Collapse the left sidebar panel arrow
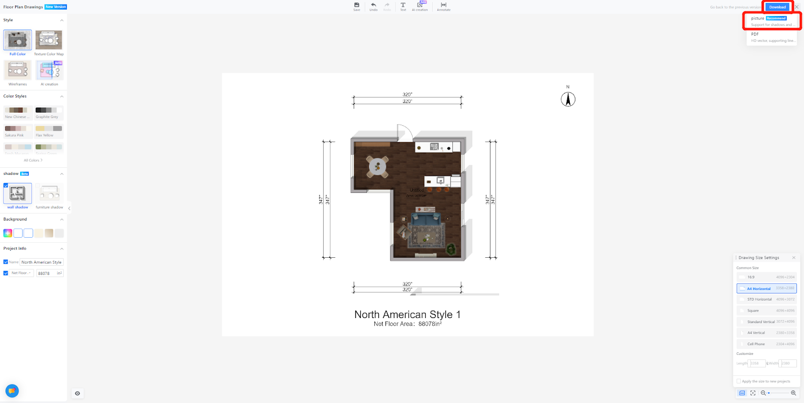 (x=69, y=208)
